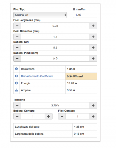Decrease Filo: Contare with minus button
This screenshot has height=148, width=116.
tap(62, 117)
